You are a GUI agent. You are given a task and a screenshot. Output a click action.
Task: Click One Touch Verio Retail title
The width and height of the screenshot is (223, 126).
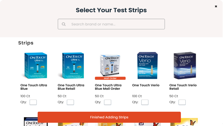coord(183,87)
